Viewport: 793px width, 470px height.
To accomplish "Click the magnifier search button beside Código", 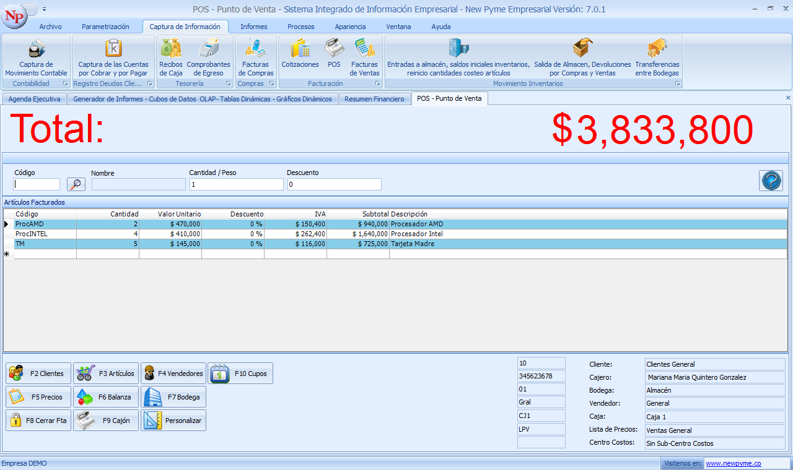I will [76, 184].
